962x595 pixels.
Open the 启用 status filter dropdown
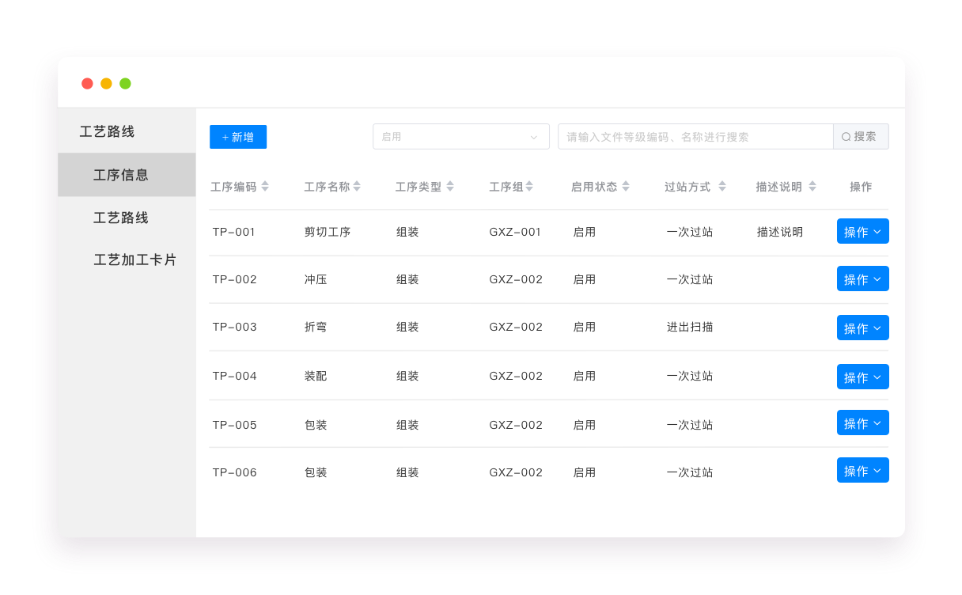tap(461, 136)
